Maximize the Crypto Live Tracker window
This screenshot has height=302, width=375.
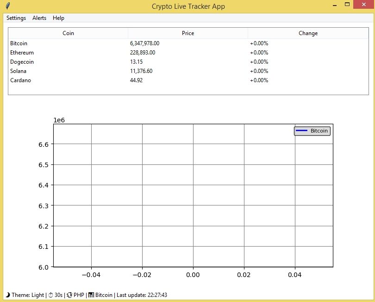pyautogui.click(x=347, y=4)
